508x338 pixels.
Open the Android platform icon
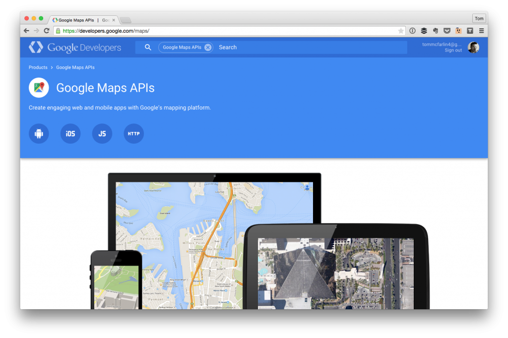[39, 133]
